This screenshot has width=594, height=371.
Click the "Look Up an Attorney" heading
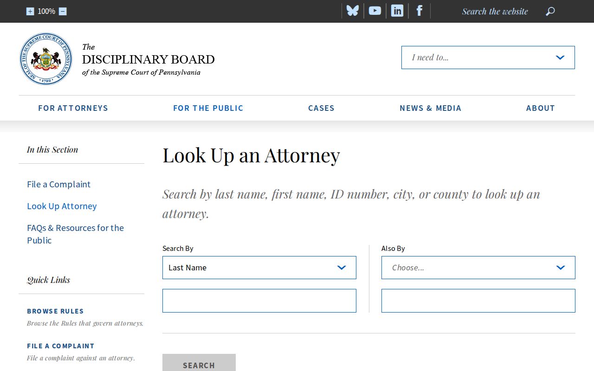point(251,155)
